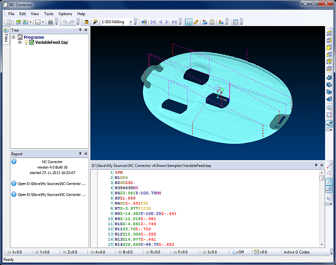
Task: Click the Print icon in toolbar
Action: [50, 22]
